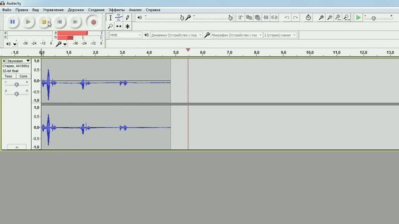
Task: Click the Fit Selection zoom icon
Action: (x=338, y=17)
